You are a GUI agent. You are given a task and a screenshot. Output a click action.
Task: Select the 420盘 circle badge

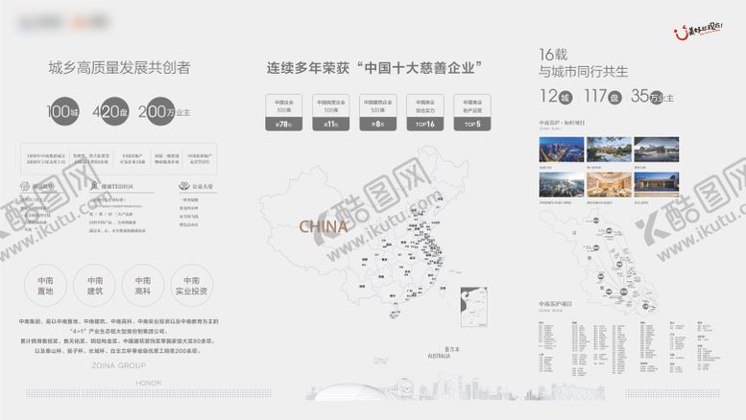(x=110, y=111)
